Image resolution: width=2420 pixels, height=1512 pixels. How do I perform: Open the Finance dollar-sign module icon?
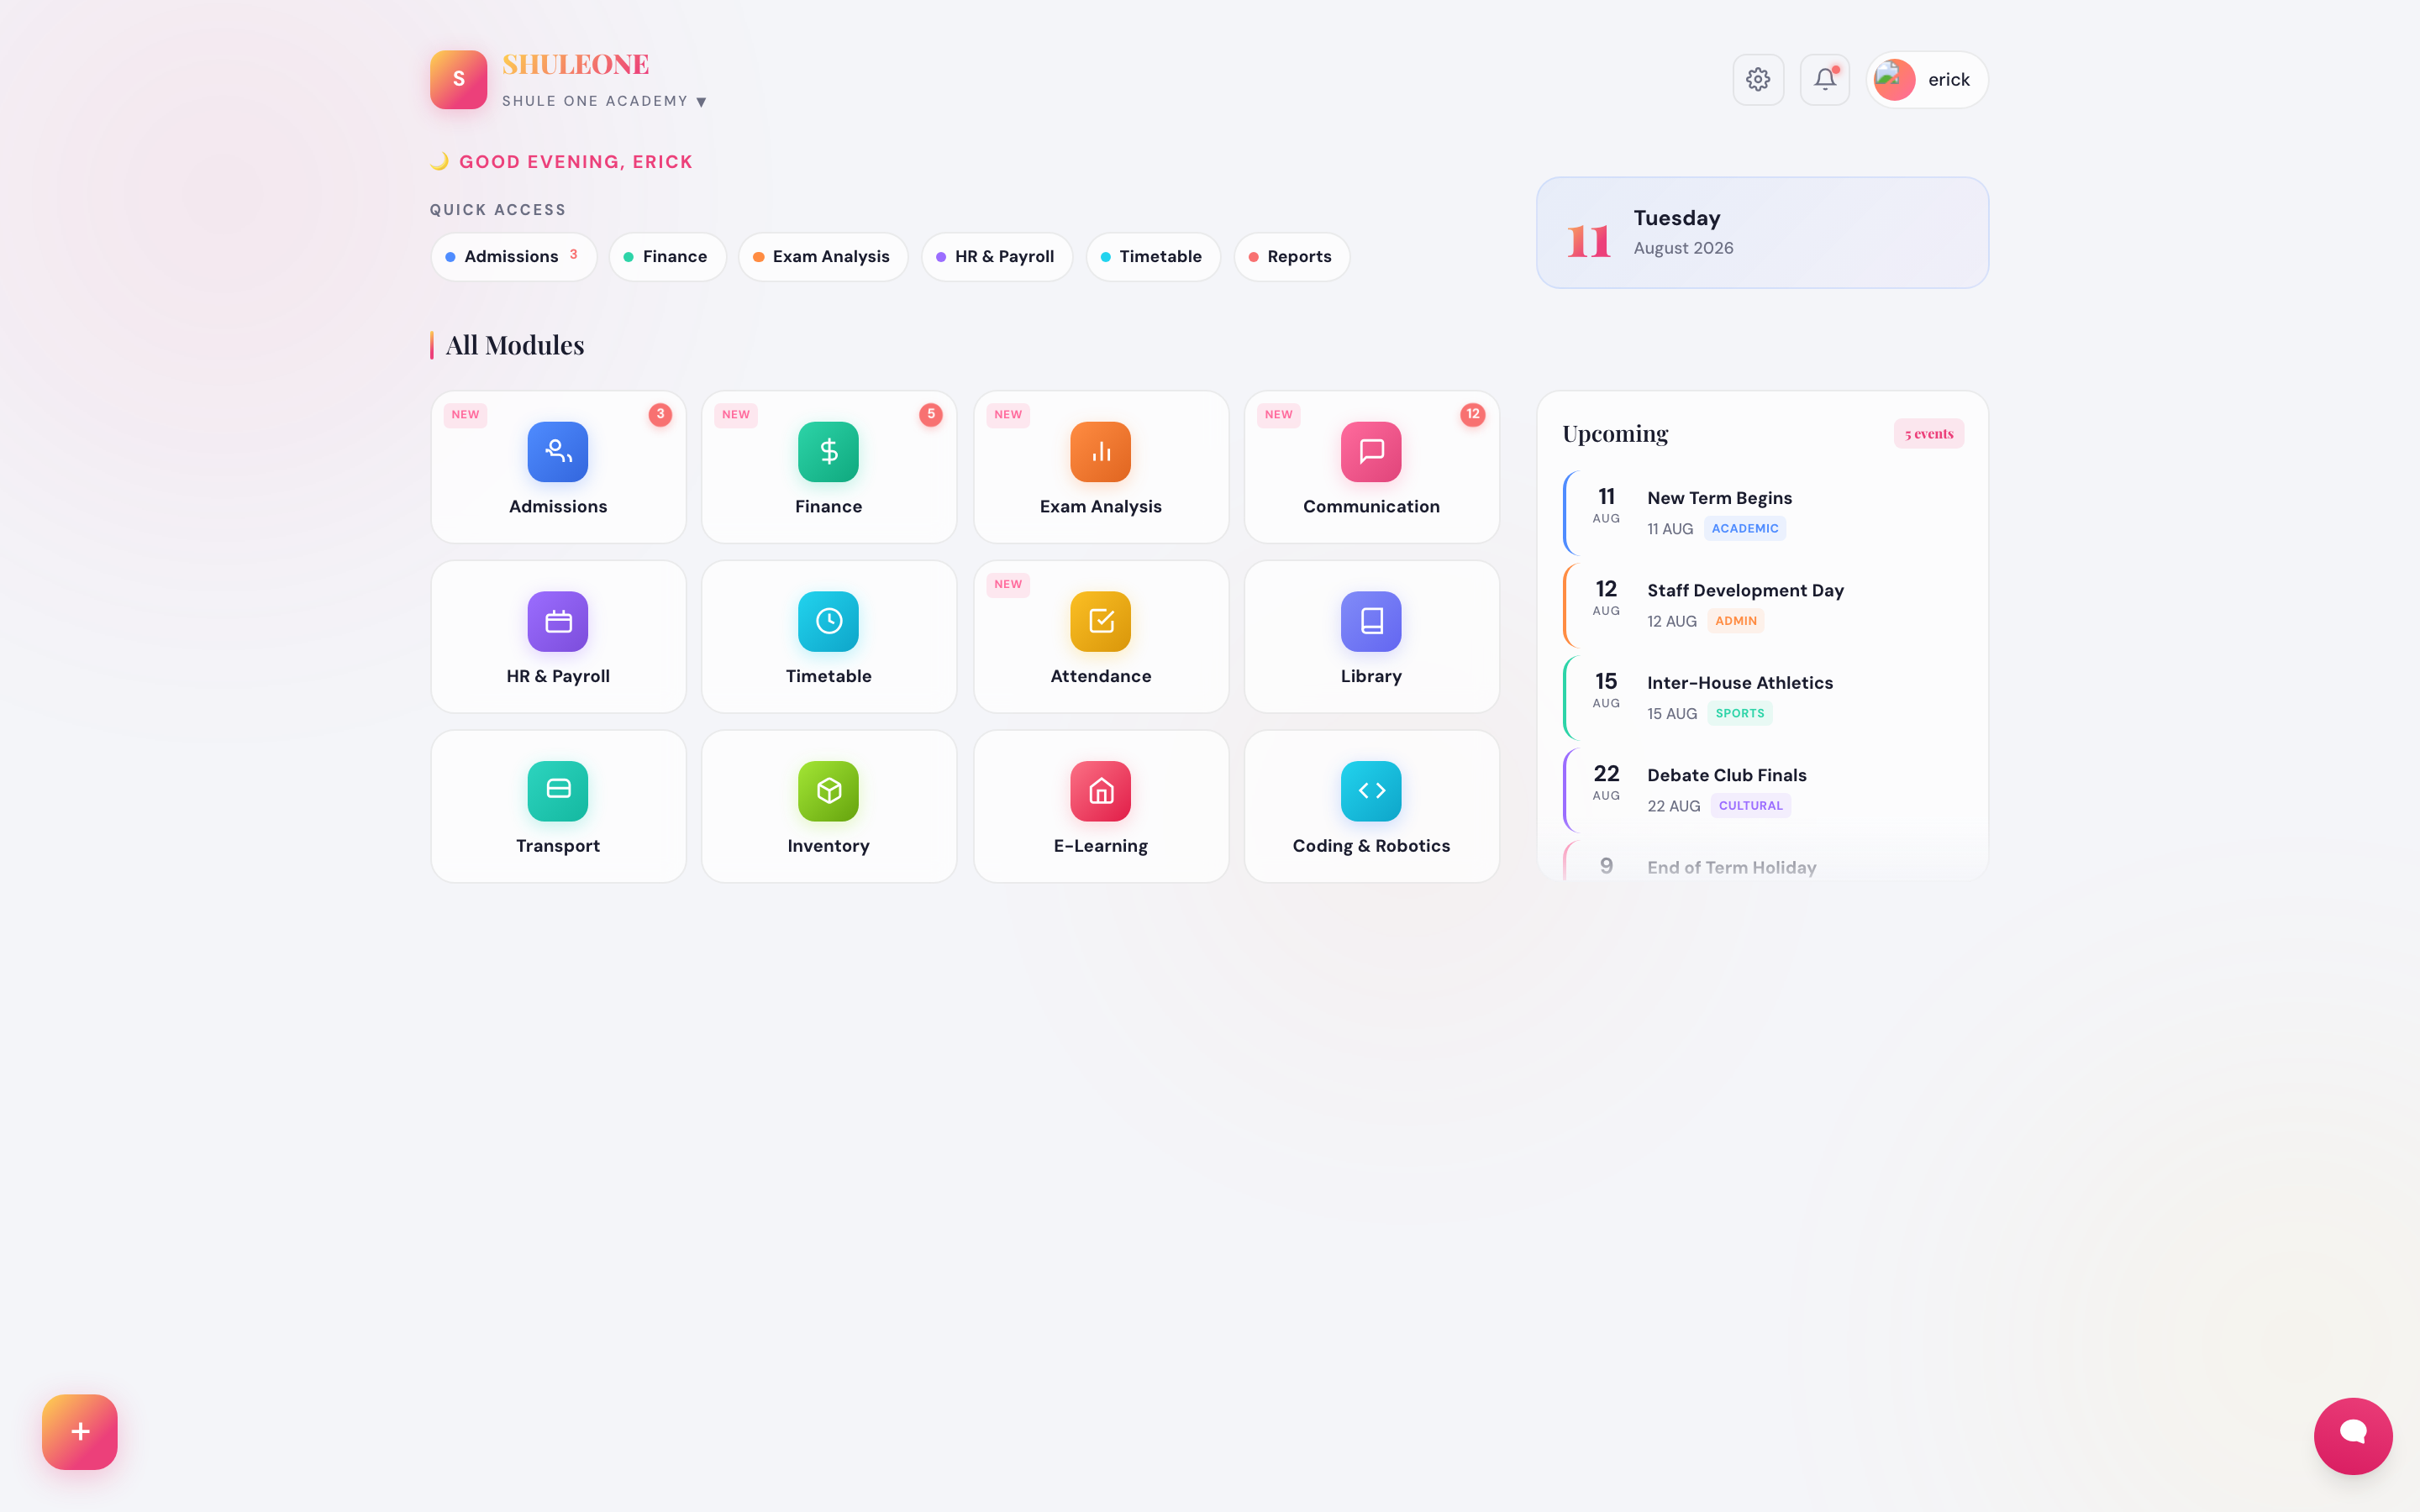point(828,452)
